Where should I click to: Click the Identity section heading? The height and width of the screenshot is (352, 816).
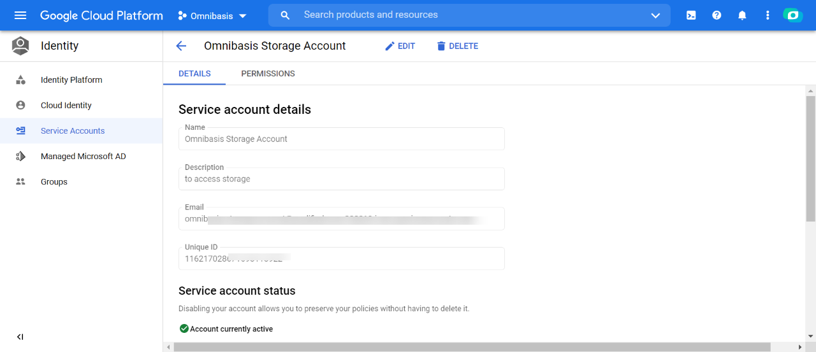coord(59,46)
